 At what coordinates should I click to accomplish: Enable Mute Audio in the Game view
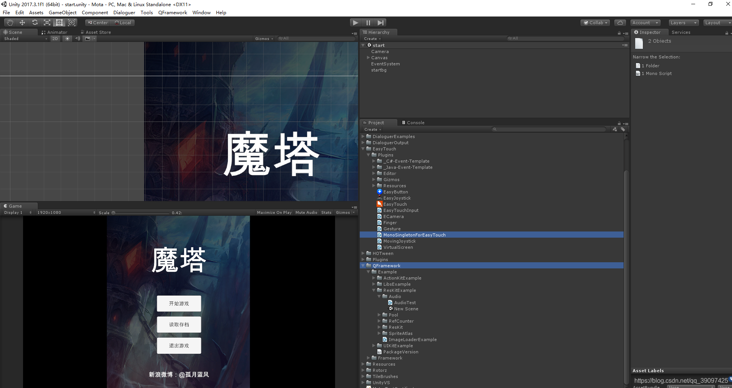pyautogui.click(x=306, y=212)
